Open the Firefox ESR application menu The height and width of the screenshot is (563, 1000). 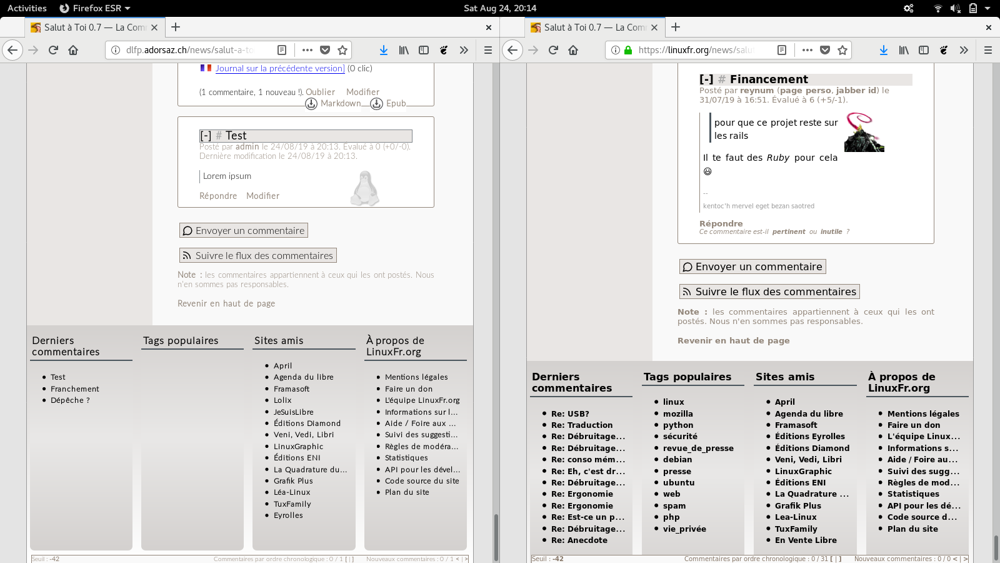click(95, 8)
